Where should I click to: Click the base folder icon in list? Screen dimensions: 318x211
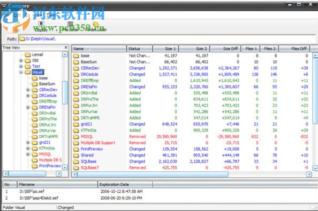coord(76,56)
